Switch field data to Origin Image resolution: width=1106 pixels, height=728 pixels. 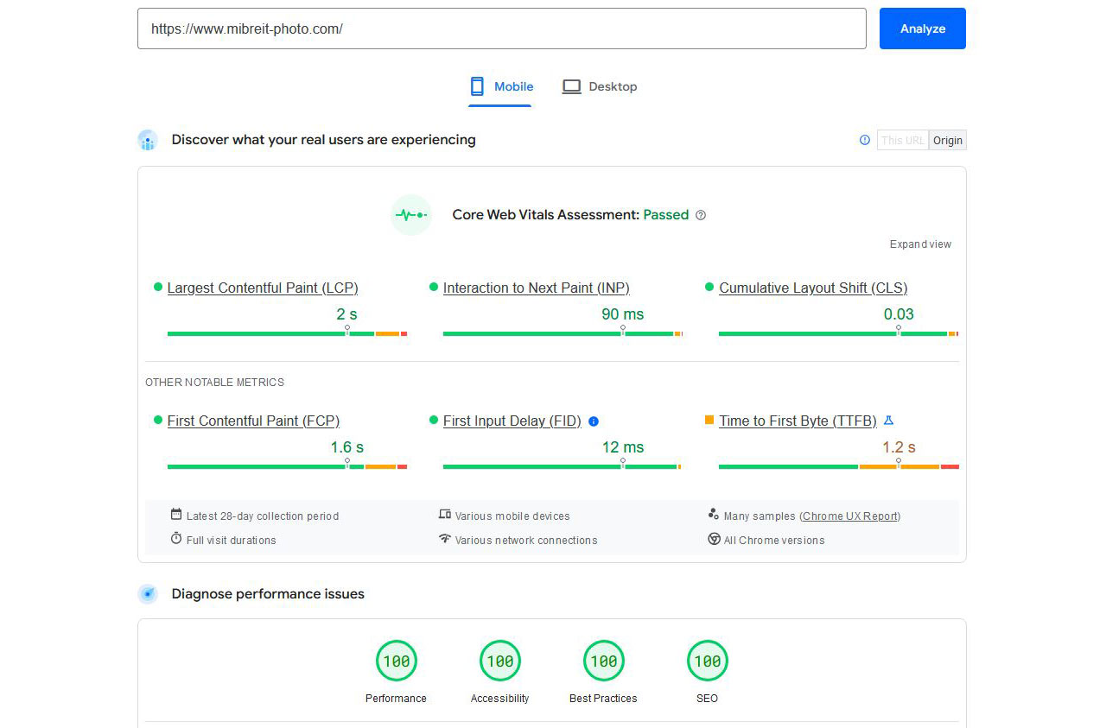(948, 140)
